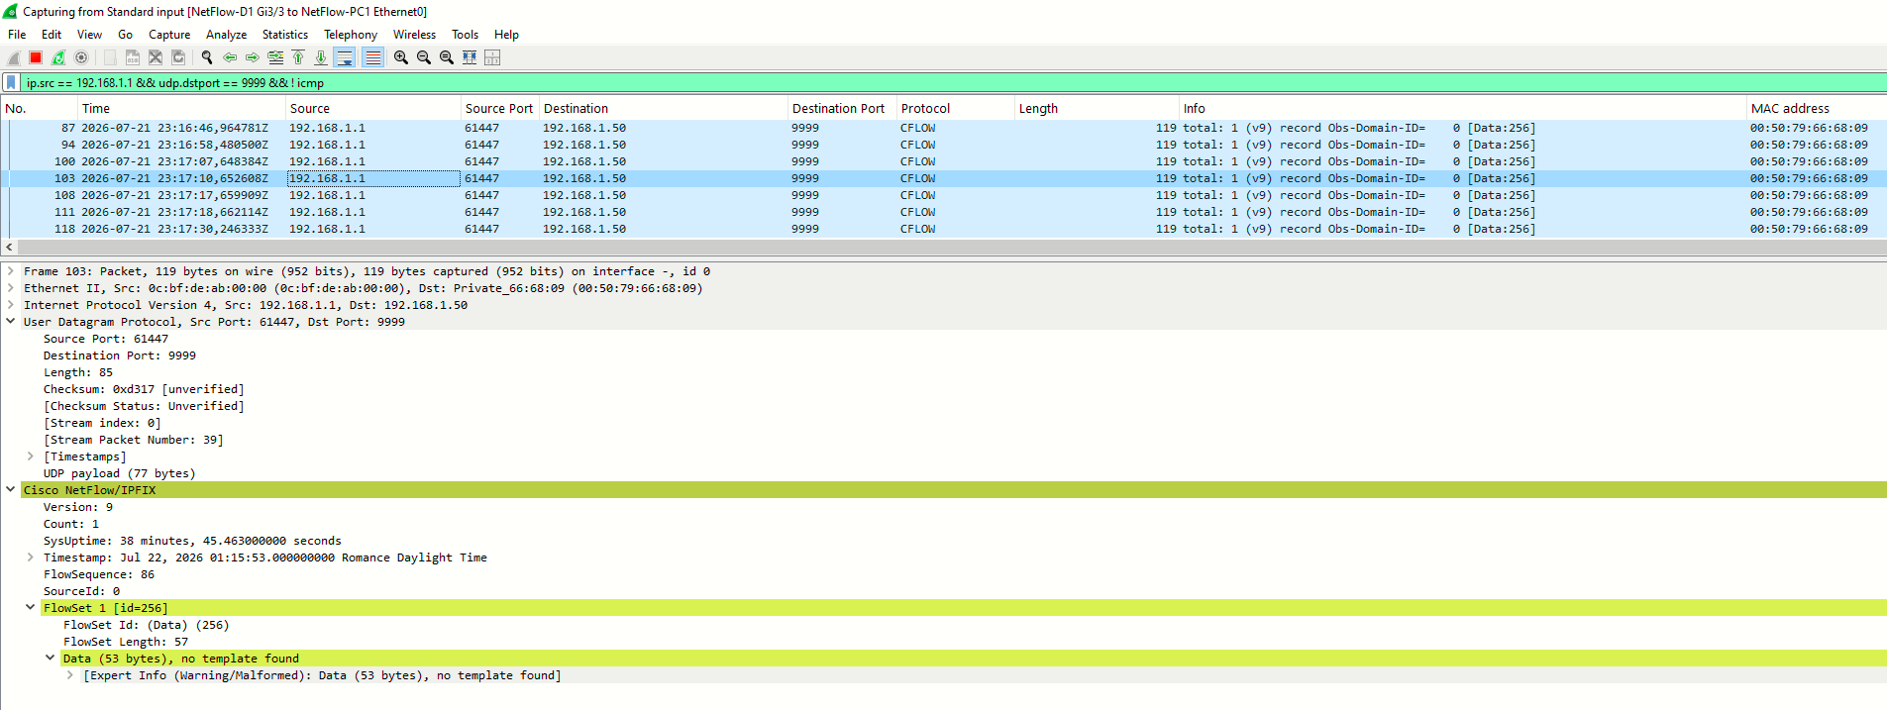1887x710 pixels.
Task: Zoom out the packet text
Action: click(x=424, y=57)
